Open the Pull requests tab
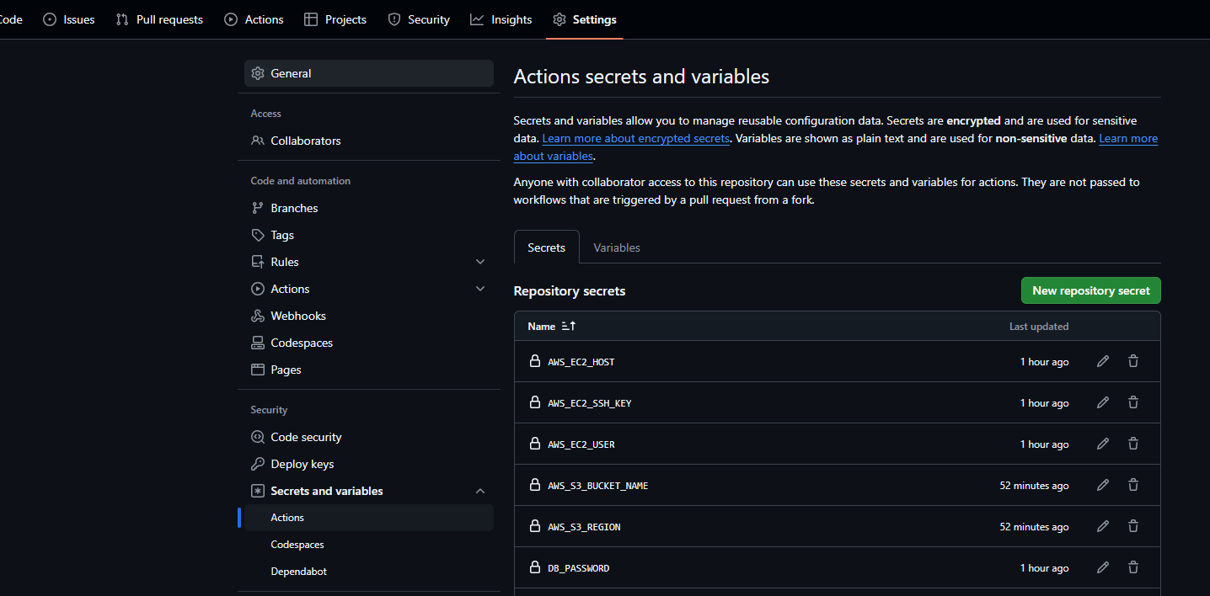1210x596 pixels. [x=160, y=19]
